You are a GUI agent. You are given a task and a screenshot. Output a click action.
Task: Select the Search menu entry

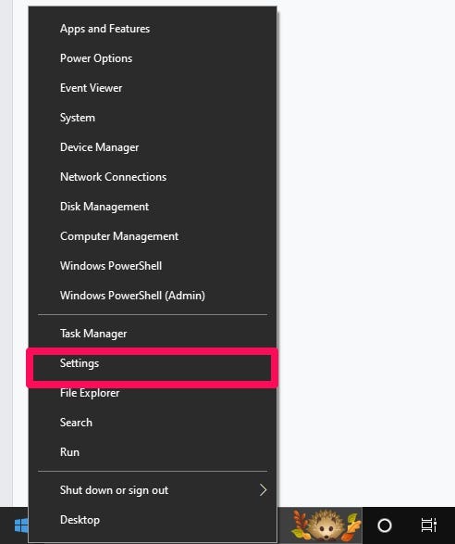point(153,423)
